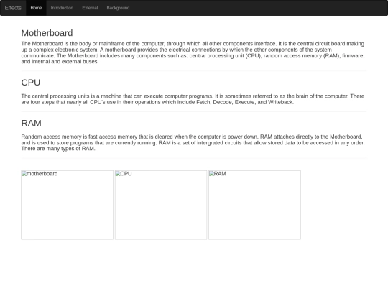
Task: Click the paragraph starting 'Random access memory'
Action: click(x=193, y=142)
